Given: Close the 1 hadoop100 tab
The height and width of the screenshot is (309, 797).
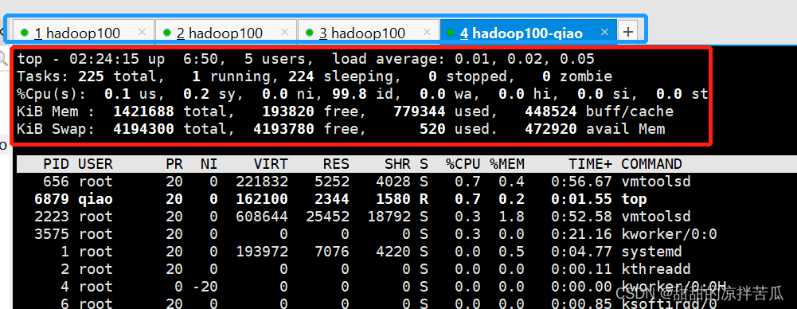Looking at the screenshot, I should [x=143, y=32].
